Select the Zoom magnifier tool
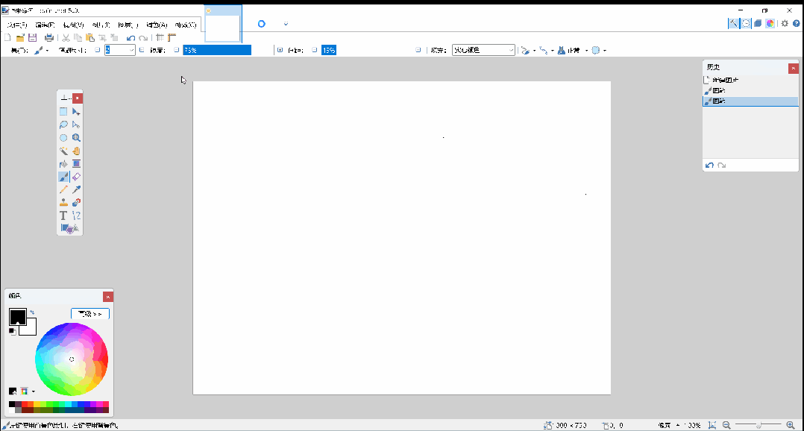Screen dimensions: 804x431 tap(76, 137)
